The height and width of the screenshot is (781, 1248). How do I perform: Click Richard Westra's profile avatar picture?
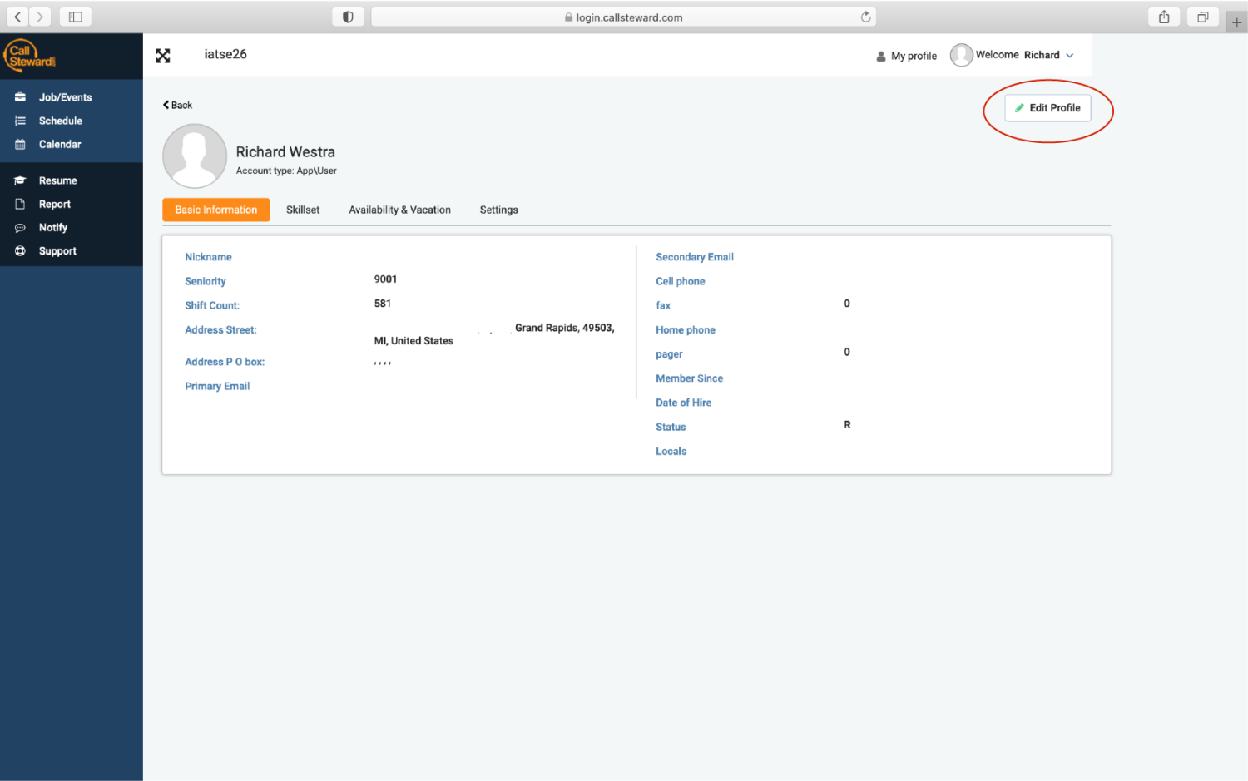pos(195,156)
